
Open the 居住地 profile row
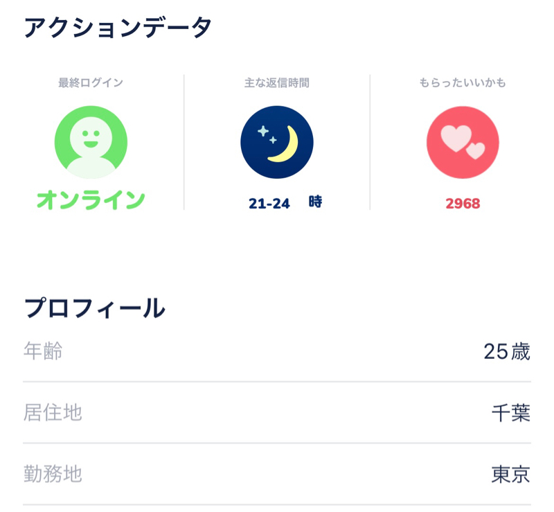[x=277, y=413]
